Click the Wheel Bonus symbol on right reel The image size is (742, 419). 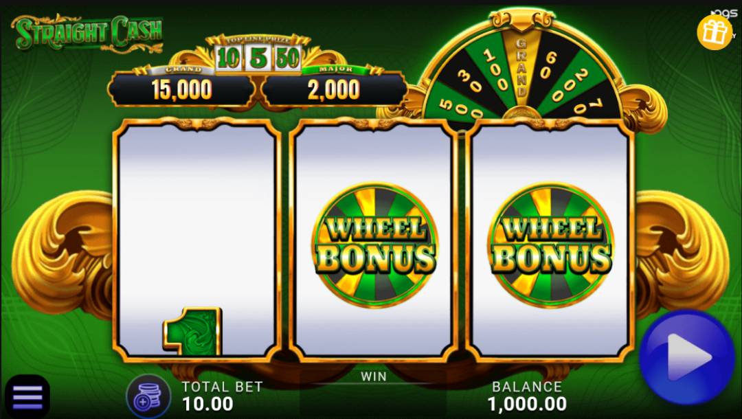coord(551,245)
